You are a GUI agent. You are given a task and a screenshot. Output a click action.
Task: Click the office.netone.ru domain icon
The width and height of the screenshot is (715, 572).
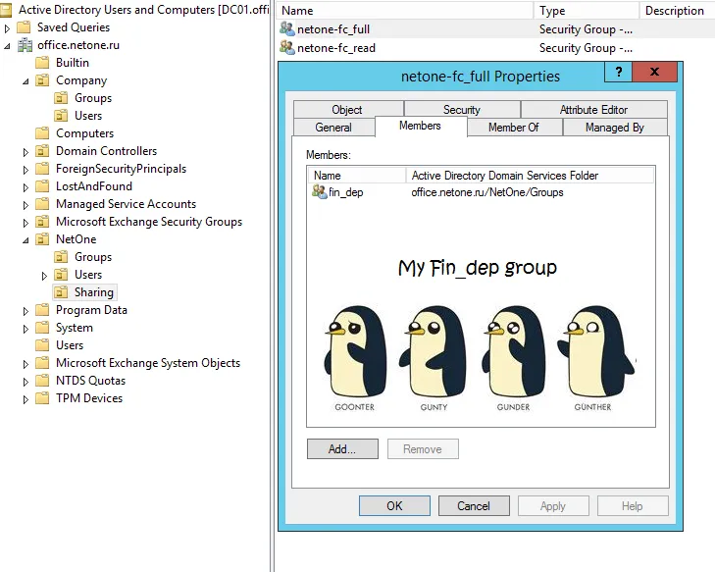25,45
